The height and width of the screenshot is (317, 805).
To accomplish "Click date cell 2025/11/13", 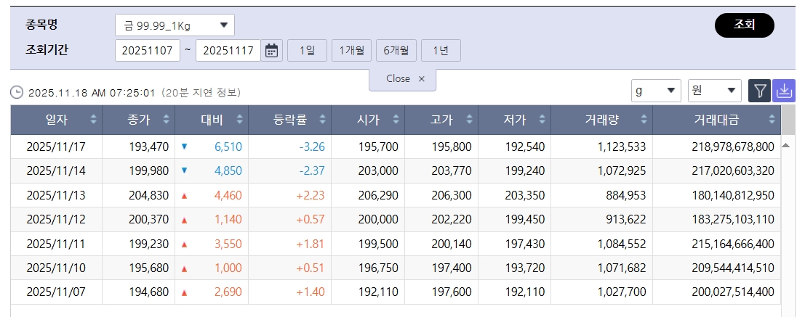I will (x=56, y=195).
